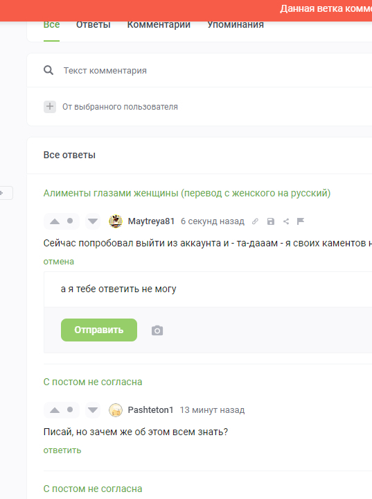Reply to Pashteton1 via ответить link
Viewport: 372px width, 499px height.
pyautogui.click(x=62, y=450)
